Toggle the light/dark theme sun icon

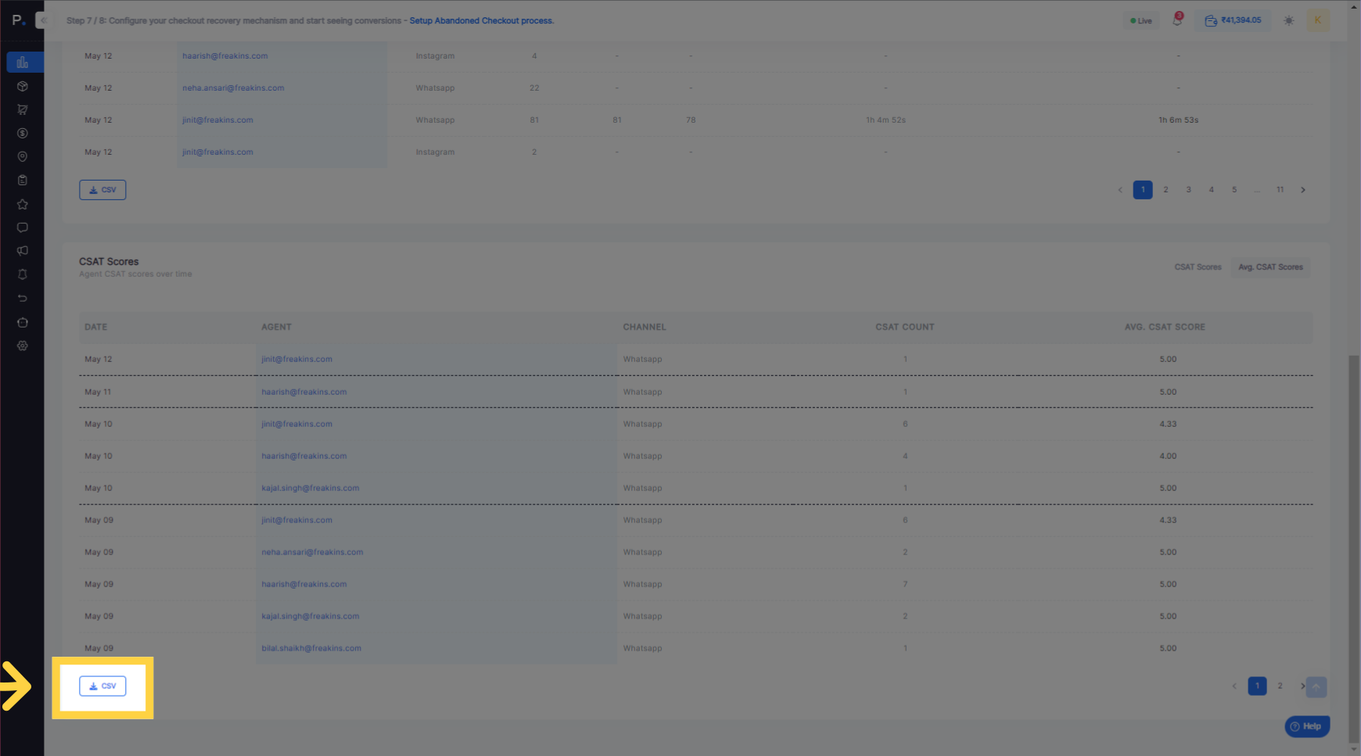(x=1288, y=20)
